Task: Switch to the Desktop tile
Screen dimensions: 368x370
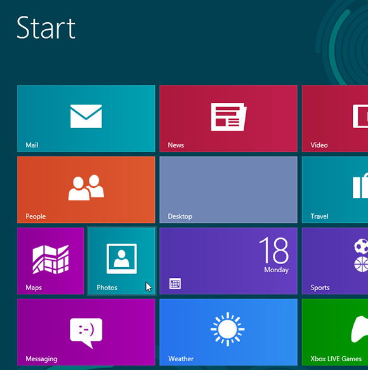Action: (228, 190)
